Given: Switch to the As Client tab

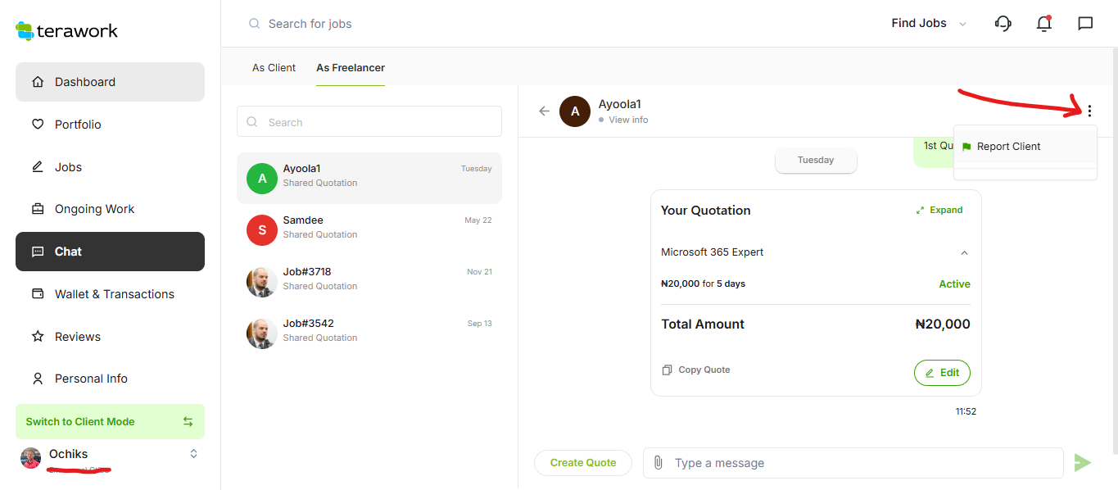Looking at the screenshot, I should [x=274, y=68].
